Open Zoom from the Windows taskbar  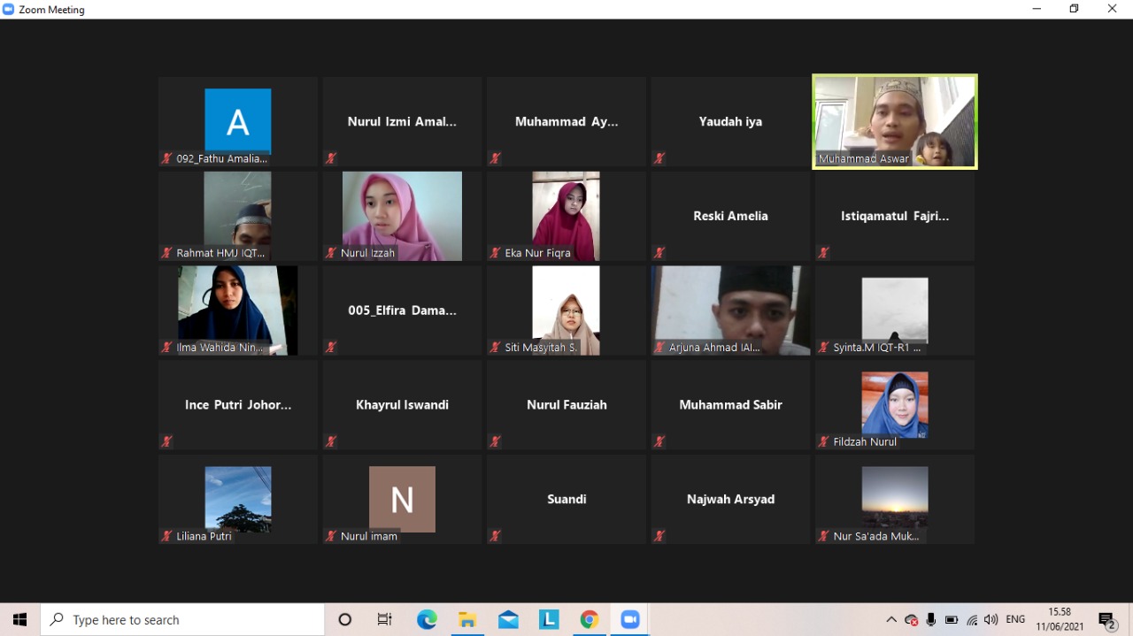(x=629, y=620)
